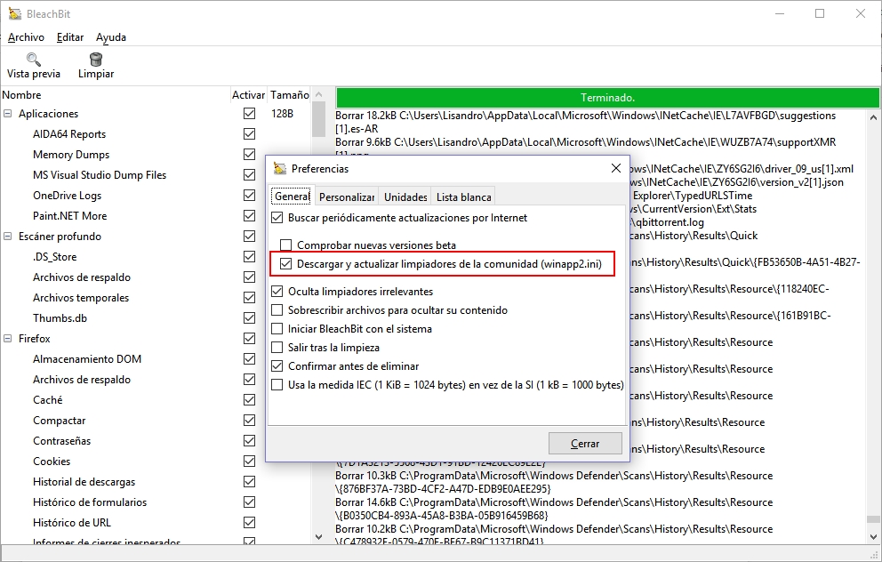Switch to the Unidades tab
The image size is (882, 562).
click(405, 197)
